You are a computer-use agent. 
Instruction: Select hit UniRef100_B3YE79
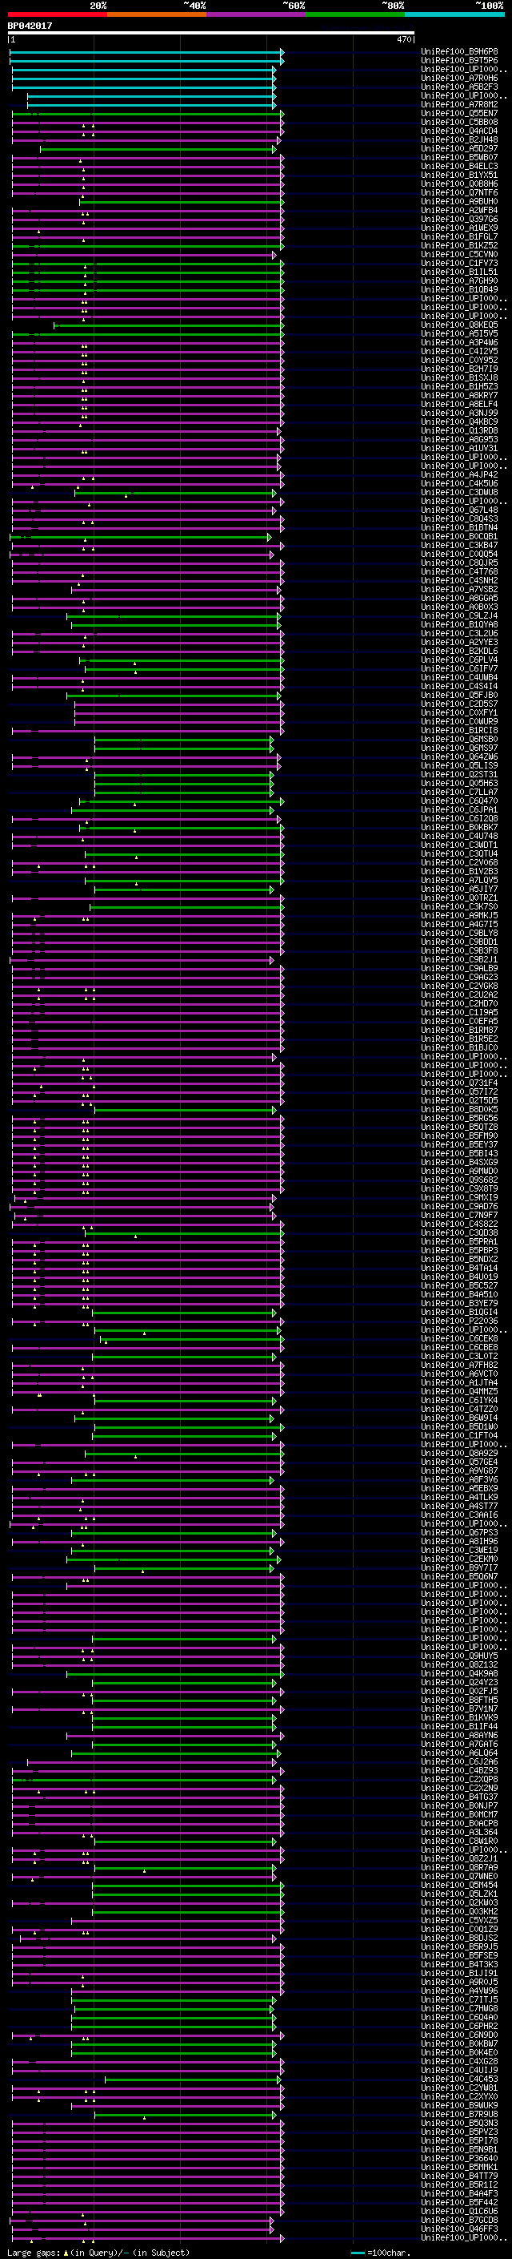coord(459,1303)
